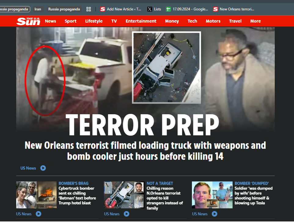
Task: Open Cybertruck bomber sent ex chilling text story
Action: click(77, 196)
